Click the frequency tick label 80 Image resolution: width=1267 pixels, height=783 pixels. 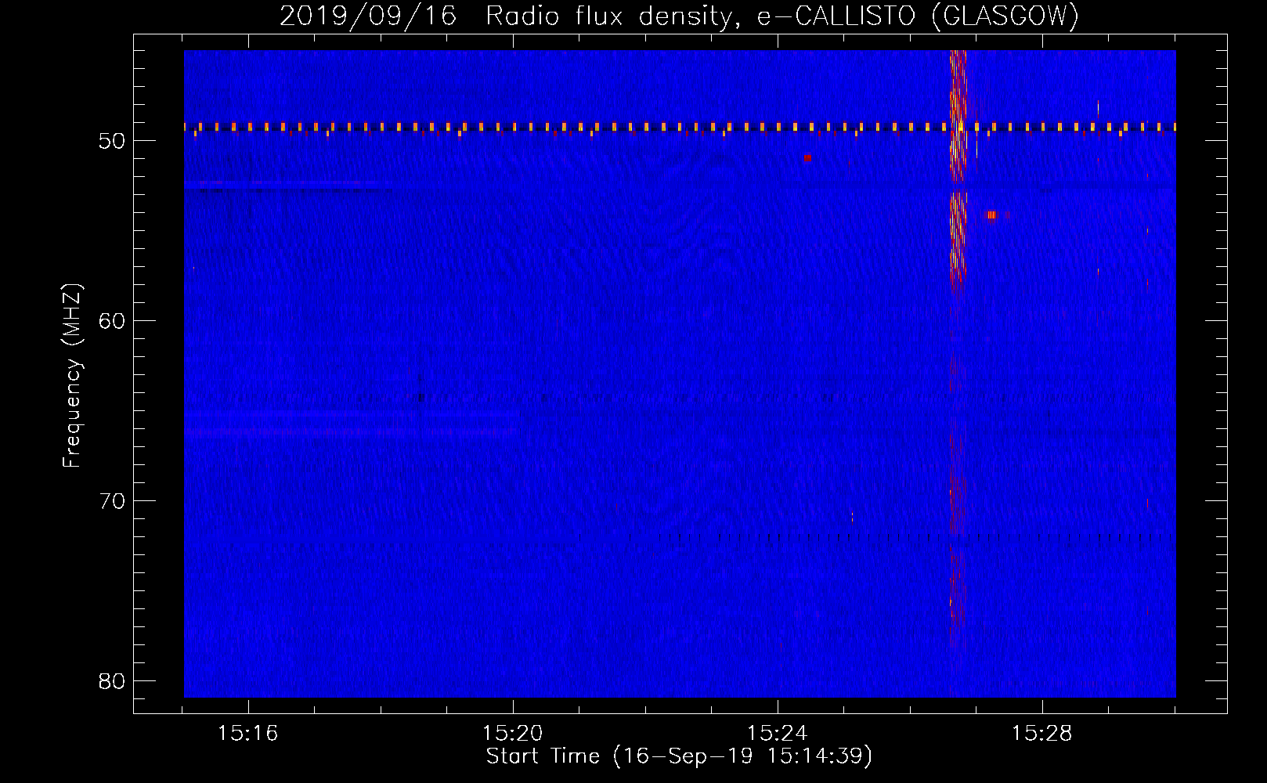[113, 681]
